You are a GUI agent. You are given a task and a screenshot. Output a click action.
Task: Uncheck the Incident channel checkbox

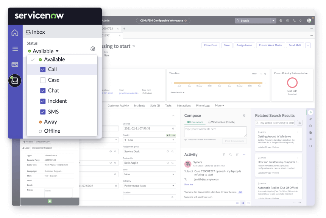point(43,101)
